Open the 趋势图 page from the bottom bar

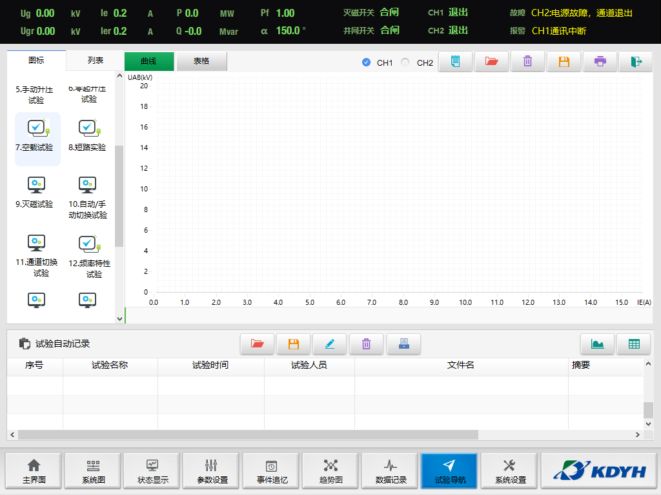[x=331, y=471]
